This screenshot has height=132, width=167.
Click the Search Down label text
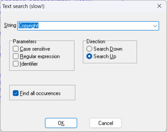click(x=108, y=49)
